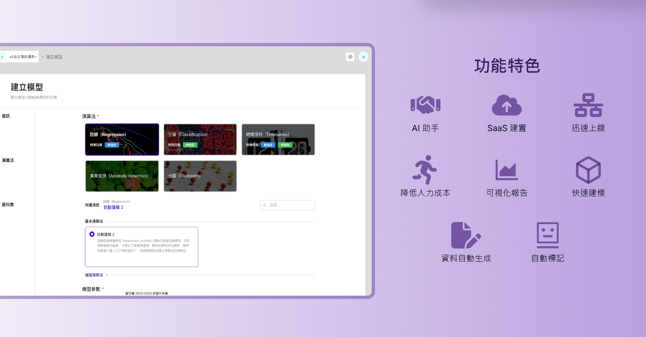Image resolution: width=646 pixels, height=337 pixels.
Task: Click the compass icon in the top bar
Action: click(x=350, y=57)
